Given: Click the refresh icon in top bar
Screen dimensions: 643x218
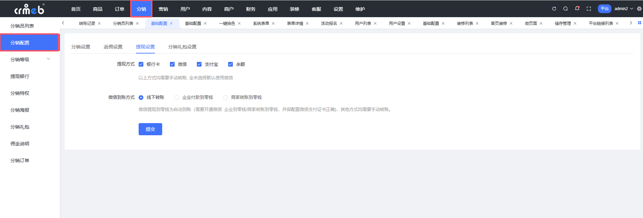Looking at the screenshot, I should pos(554,9).
